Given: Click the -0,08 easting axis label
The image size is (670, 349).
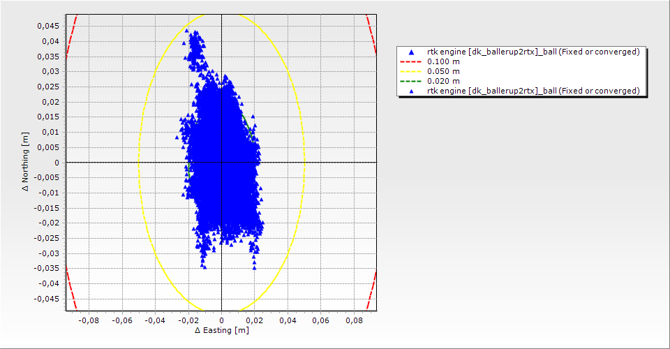Looking at the screenshot, I should [x=88, y=320].
